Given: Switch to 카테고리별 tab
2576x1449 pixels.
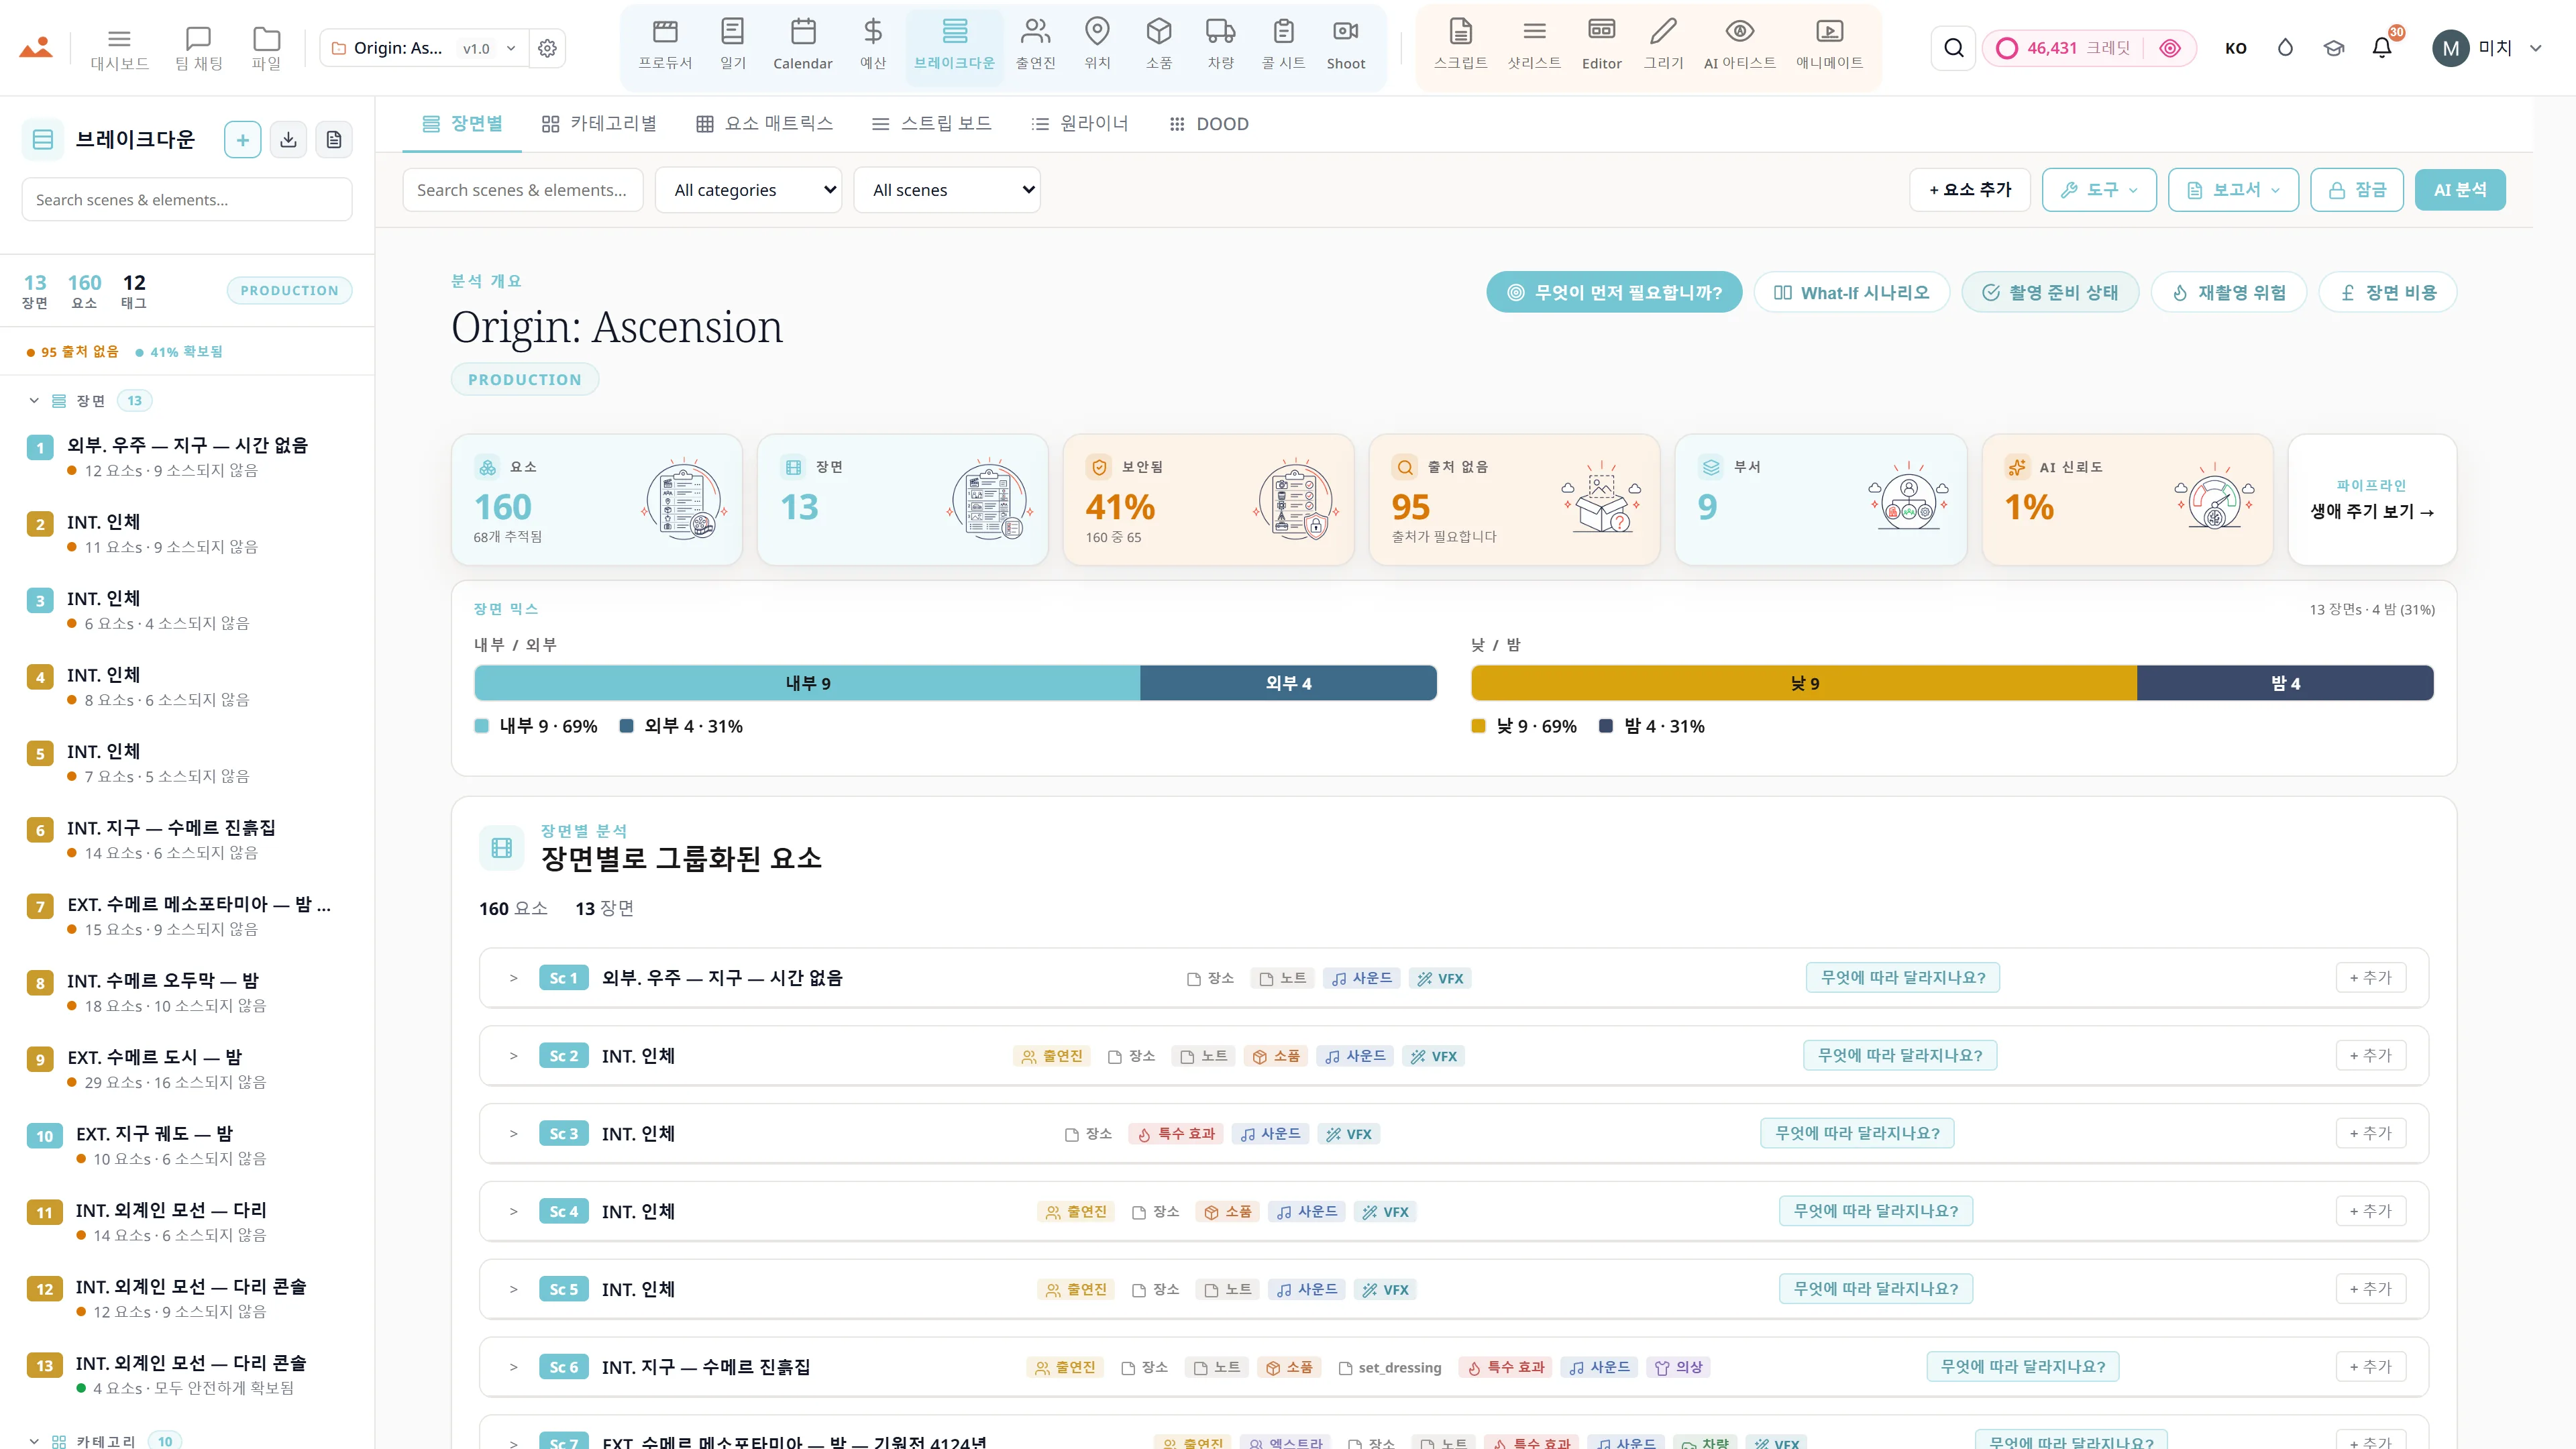Looking at the screenshot, I should point(599,124).
